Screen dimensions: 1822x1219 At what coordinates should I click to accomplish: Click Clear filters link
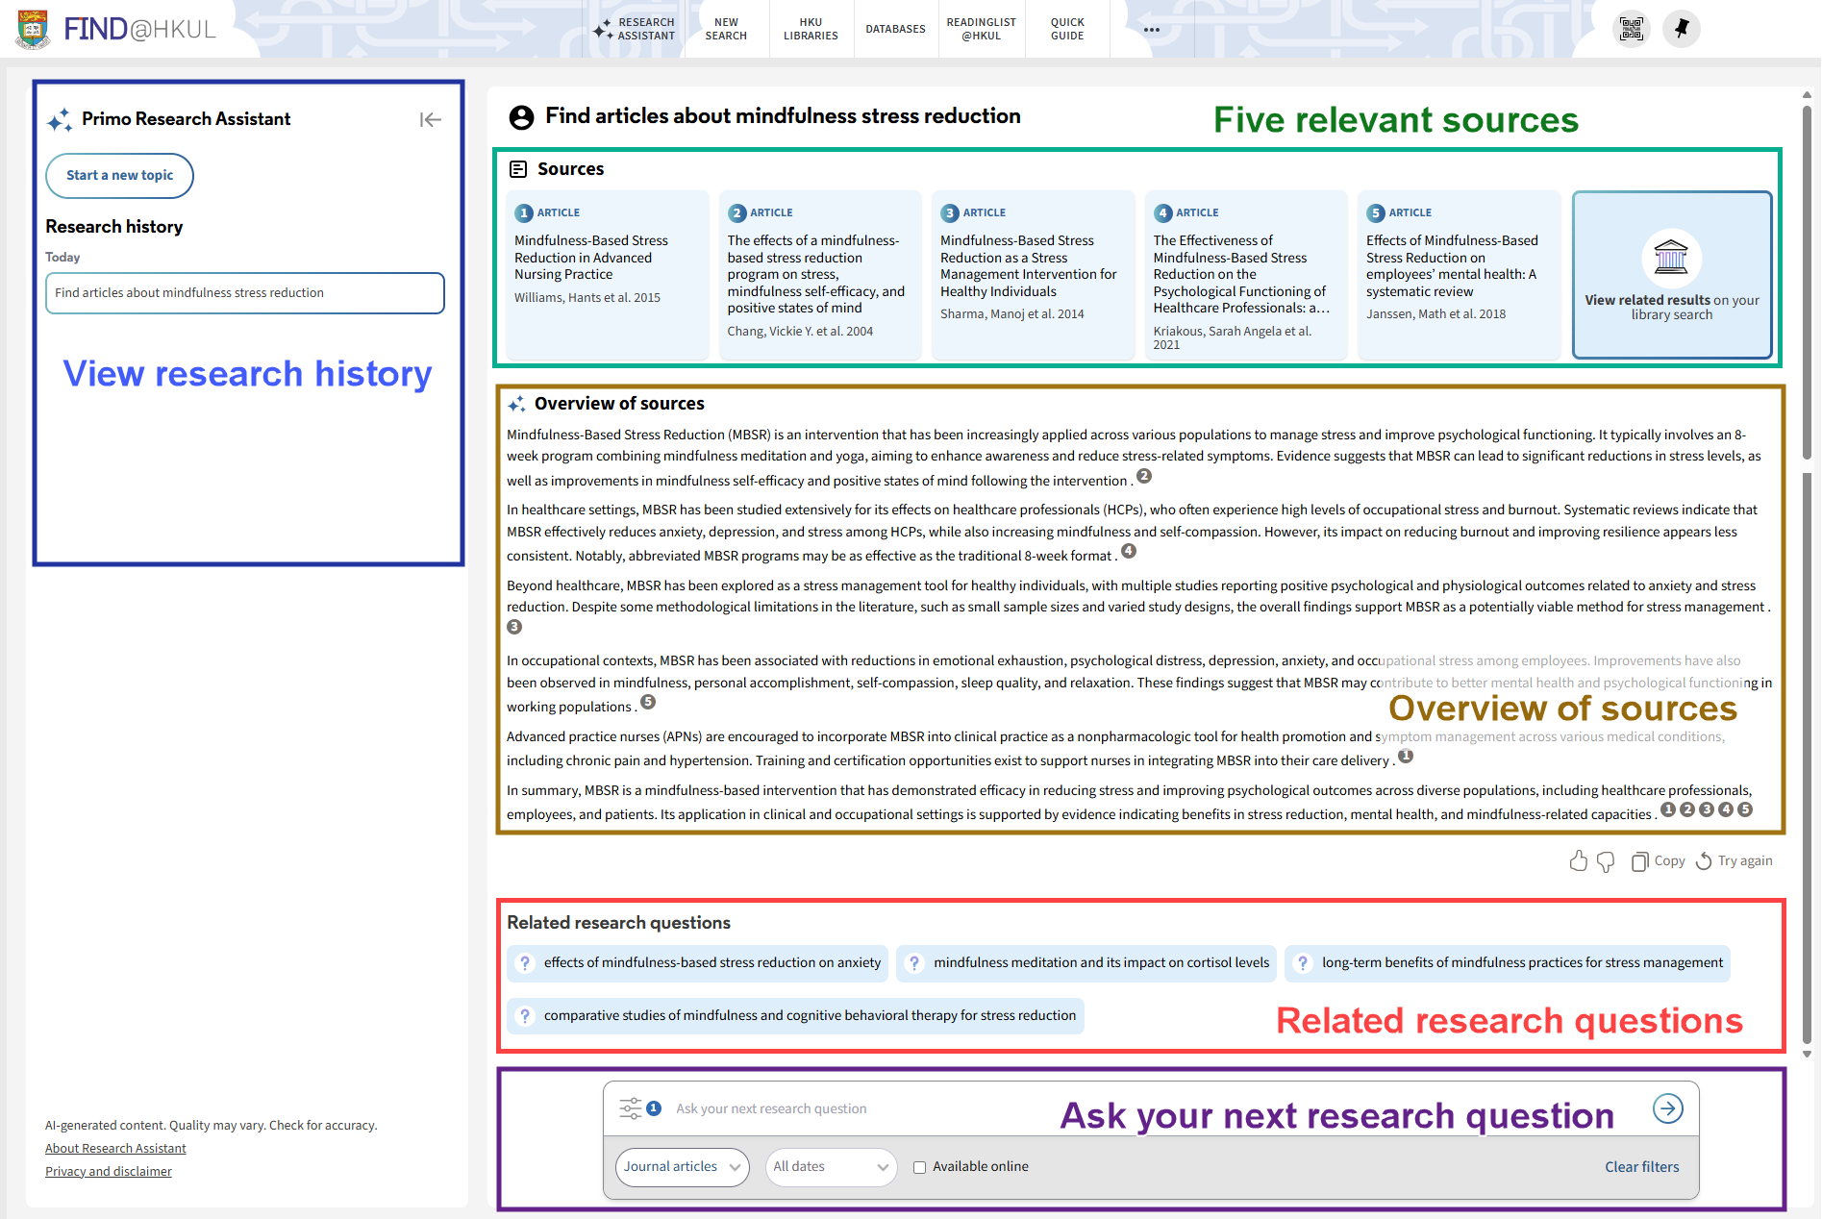click(x=1641, y=1167)
